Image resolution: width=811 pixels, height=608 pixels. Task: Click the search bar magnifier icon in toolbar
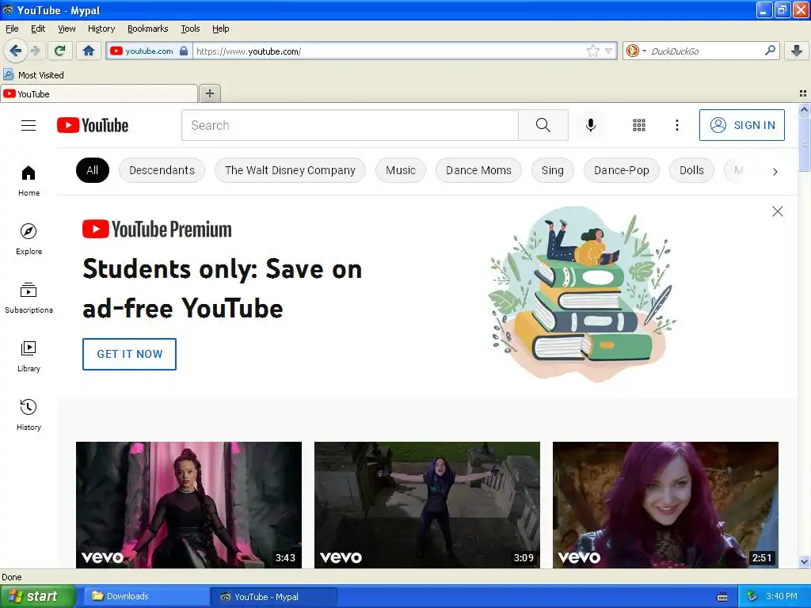coord(770,50)
